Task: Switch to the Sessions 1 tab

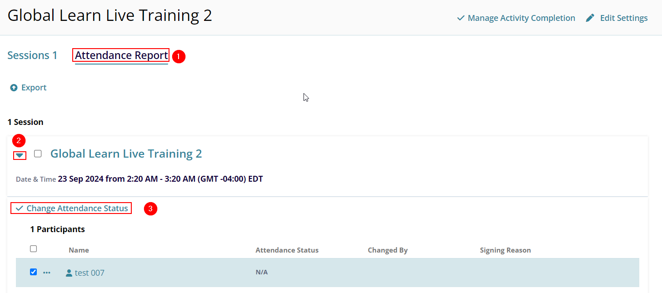Action: [32, 55]
